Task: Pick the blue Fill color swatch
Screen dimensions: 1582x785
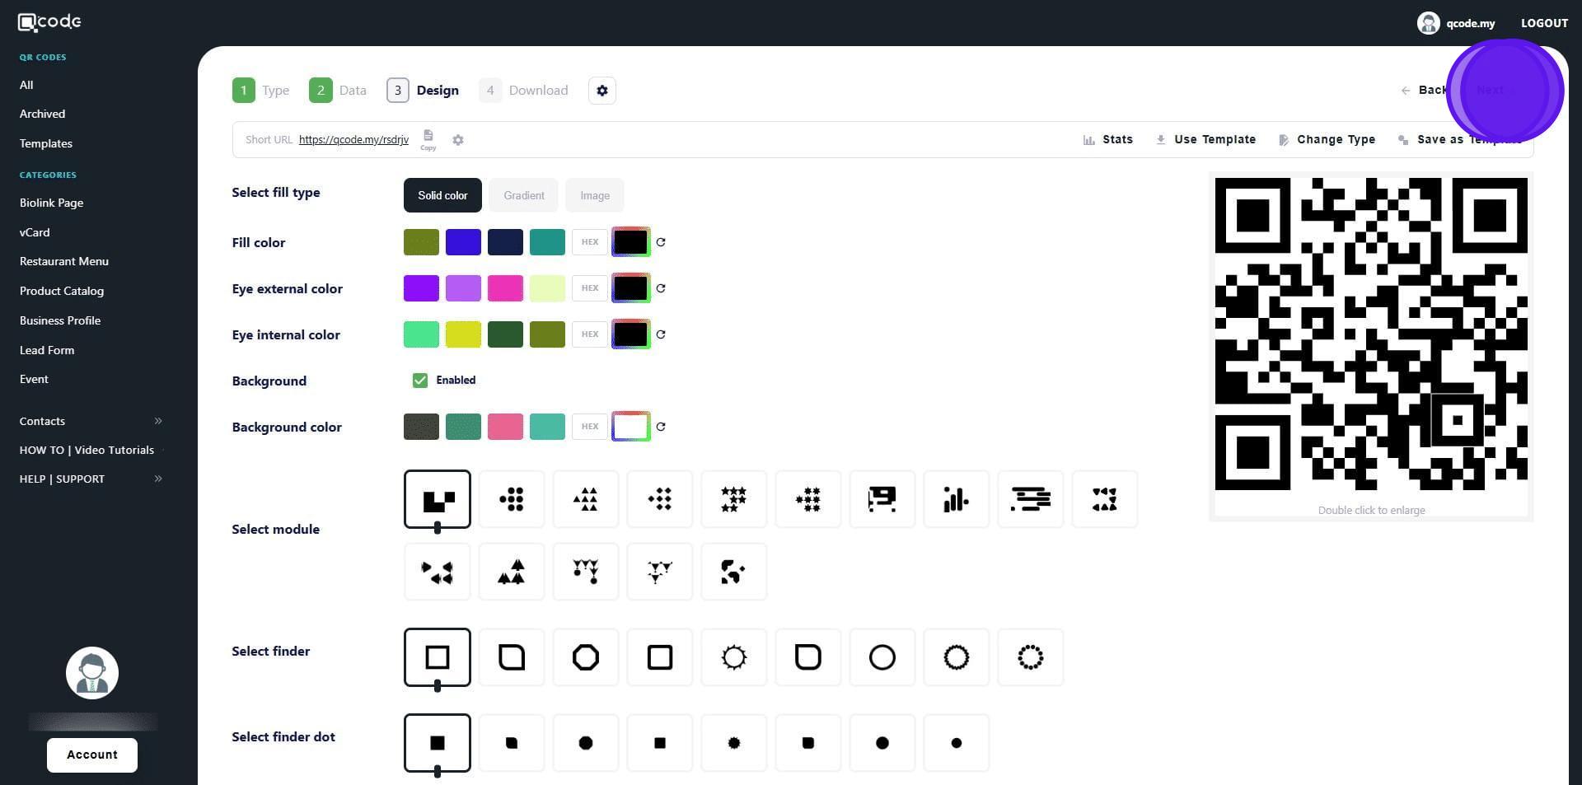Action: click(x=463, y=242)
